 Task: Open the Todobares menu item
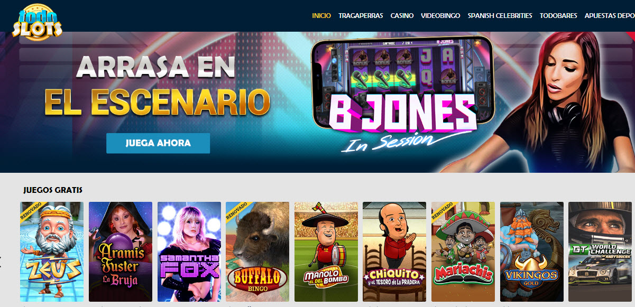[x=558, y=16]
